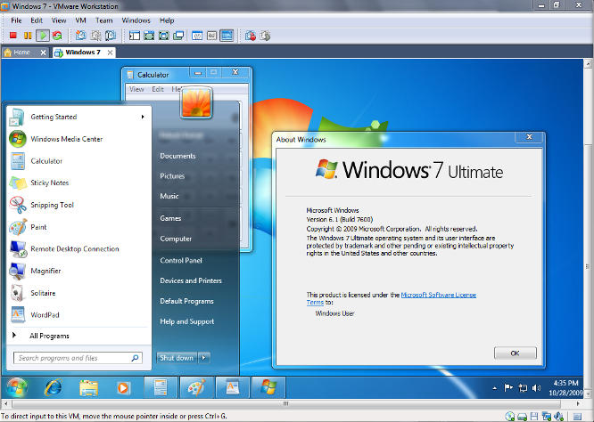Take a VM snapshot via toolbar icon
The width and height of the screenshot is (594, 422).
pos(81,36)
